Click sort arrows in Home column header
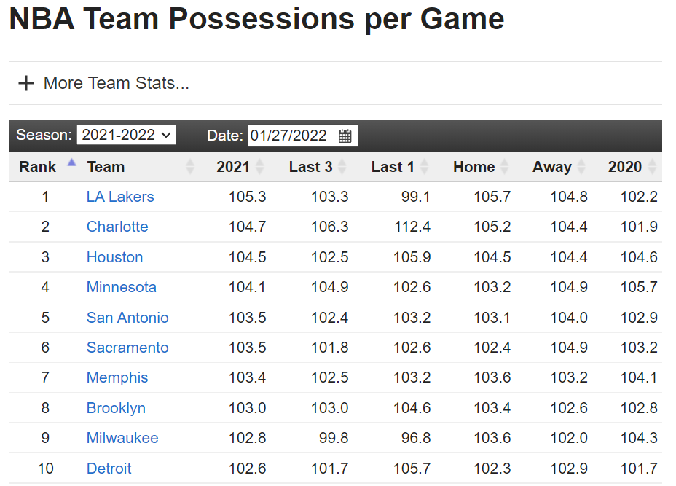 tap(505, 167)
